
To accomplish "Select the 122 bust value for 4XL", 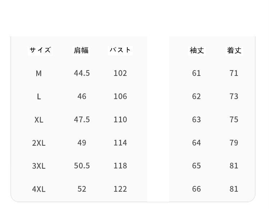I will coord(120,188).
